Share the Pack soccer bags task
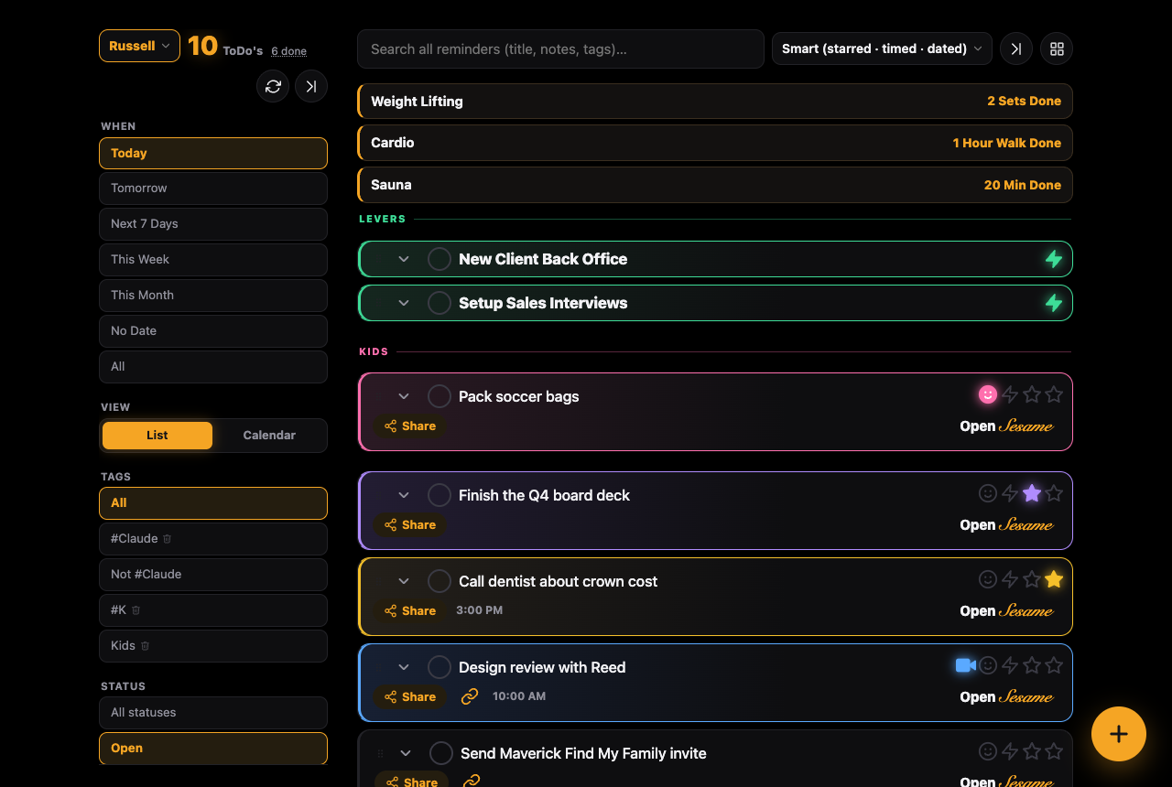 [409, 426]
